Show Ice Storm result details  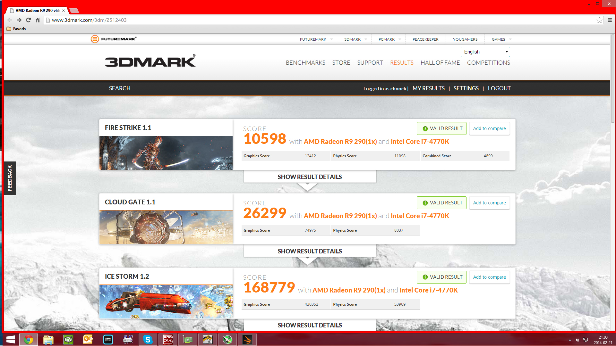click(x=310, y=325)
